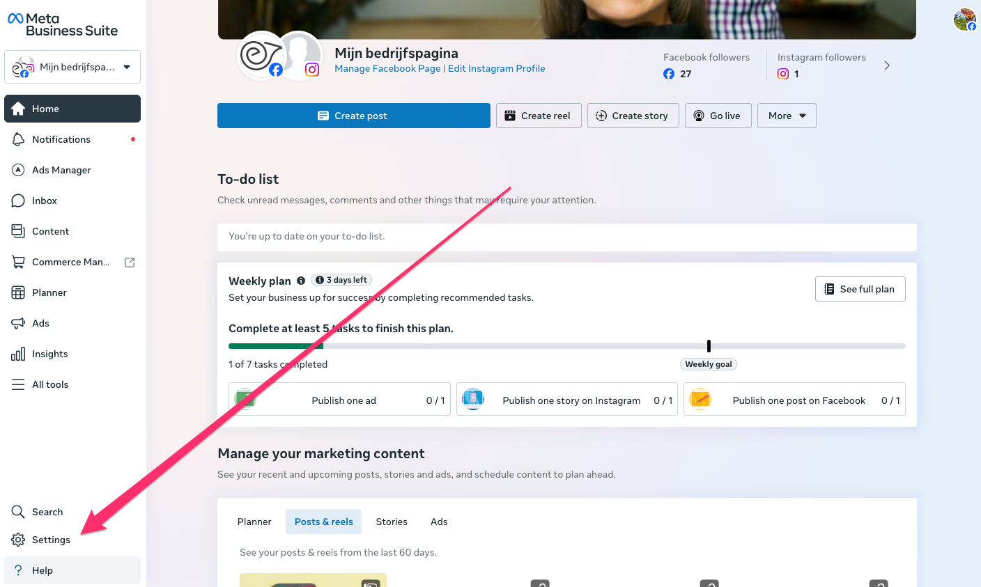981x587 pixels.
Task: Click the 3 days left badge
Action: (341, 280)
